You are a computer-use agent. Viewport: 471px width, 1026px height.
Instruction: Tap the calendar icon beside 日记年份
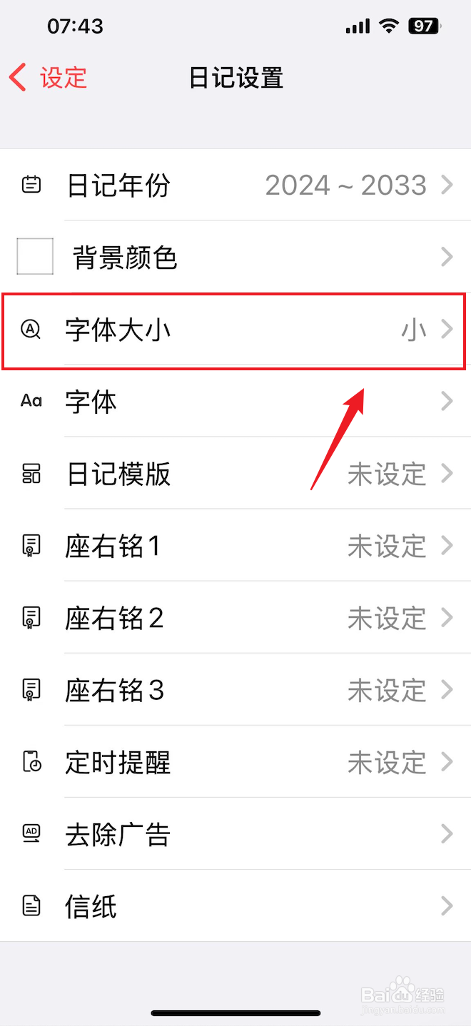tap(31, 186)
